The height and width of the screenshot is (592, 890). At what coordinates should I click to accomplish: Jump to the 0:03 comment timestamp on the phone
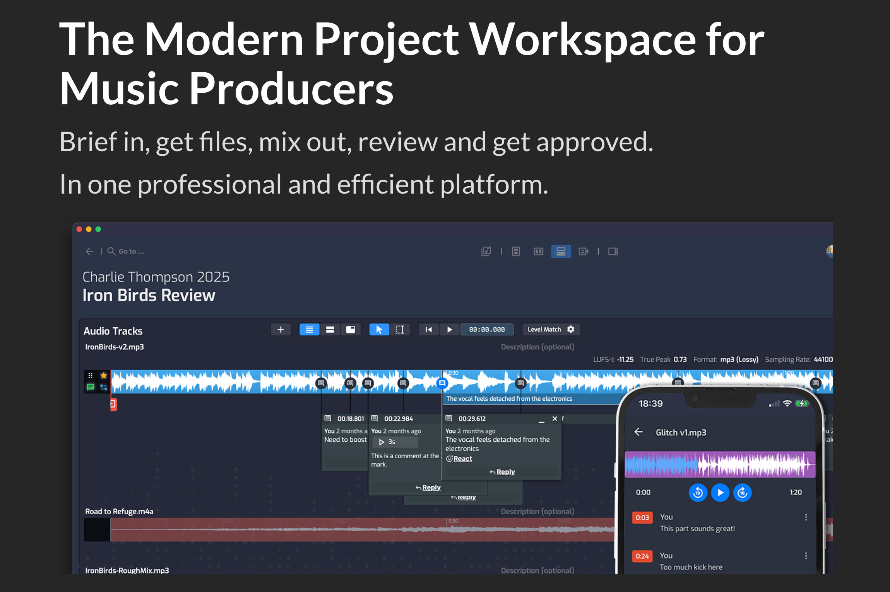(x=642, y=517)
